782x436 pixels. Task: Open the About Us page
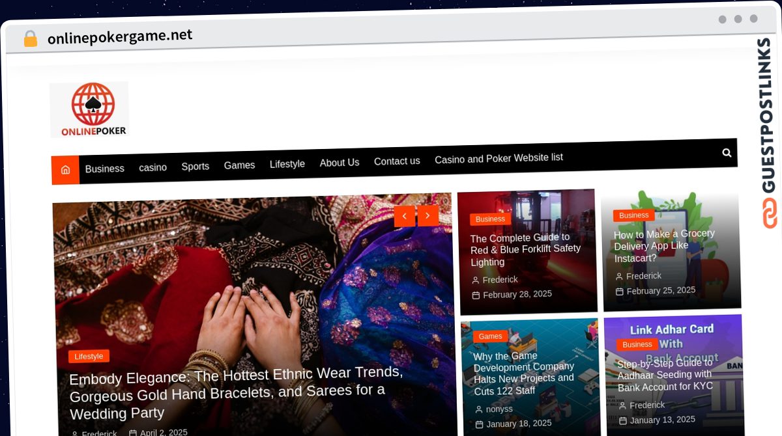tap(340, 163)
